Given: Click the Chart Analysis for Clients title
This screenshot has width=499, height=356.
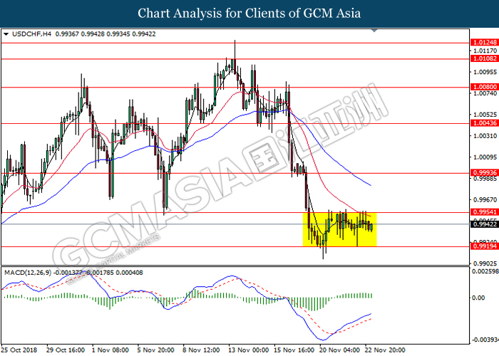Looking at the screenshot, I should [249, 14].
